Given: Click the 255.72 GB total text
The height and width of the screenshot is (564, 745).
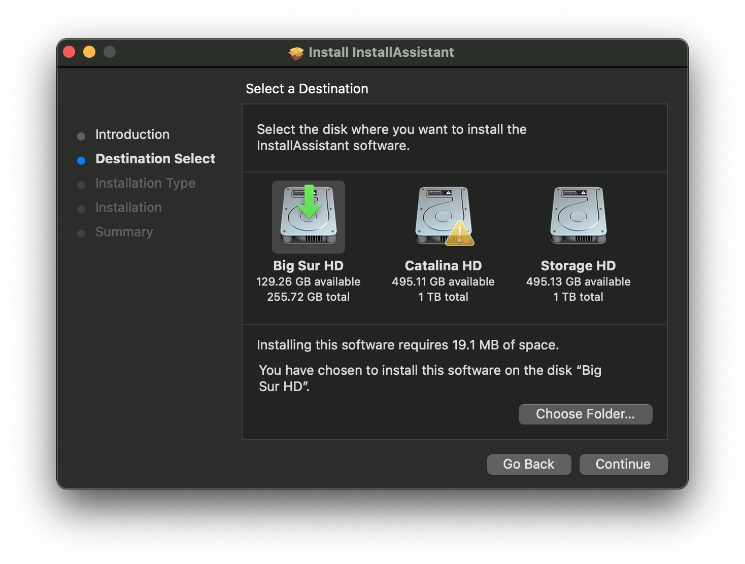Looking at the screenshot, I should coord(309,297).
